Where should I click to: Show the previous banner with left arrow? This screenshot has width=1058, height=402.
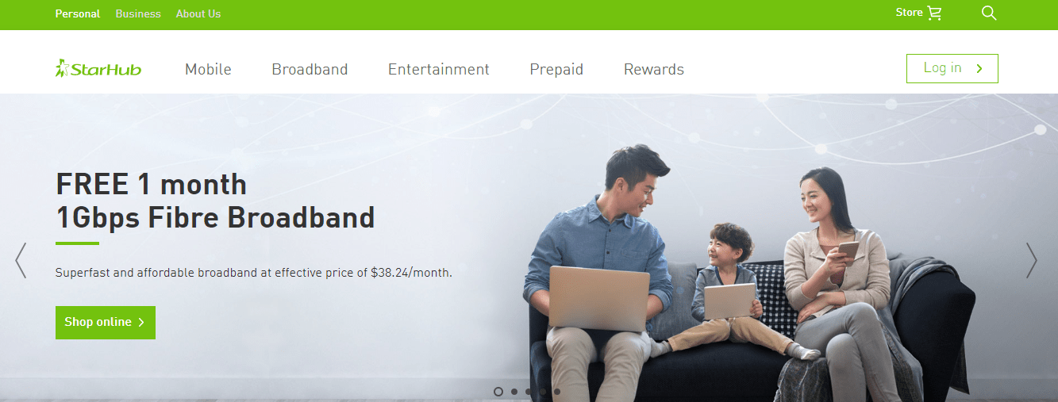pos(21,260)
